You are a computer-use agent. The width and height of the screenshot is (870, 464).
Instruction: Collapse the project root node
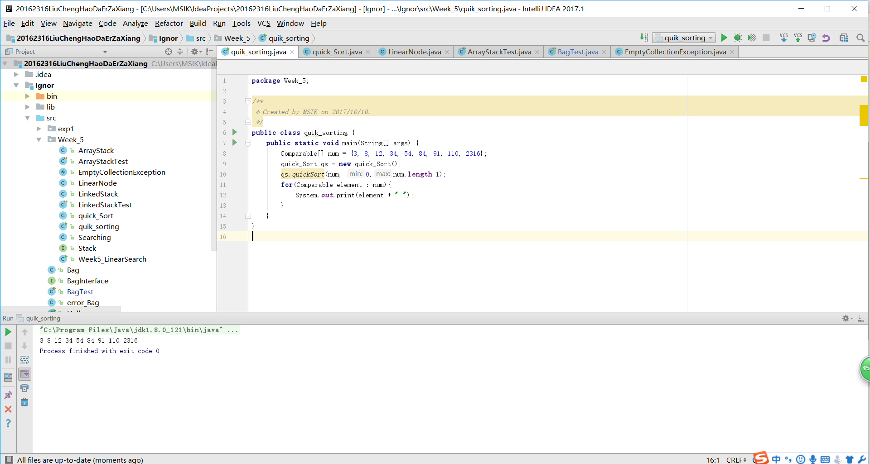pos(5,63)
